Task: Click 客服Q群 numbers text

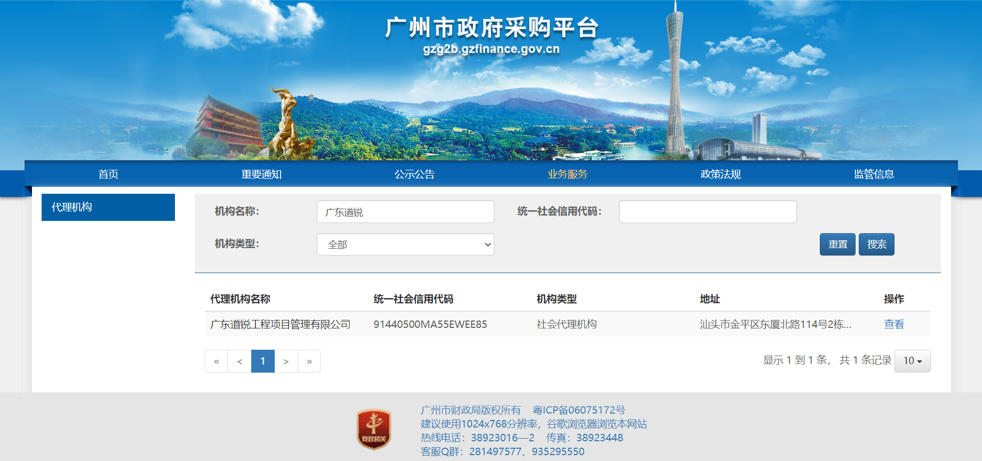Action: pyautogui.click(x=502, y=451)
